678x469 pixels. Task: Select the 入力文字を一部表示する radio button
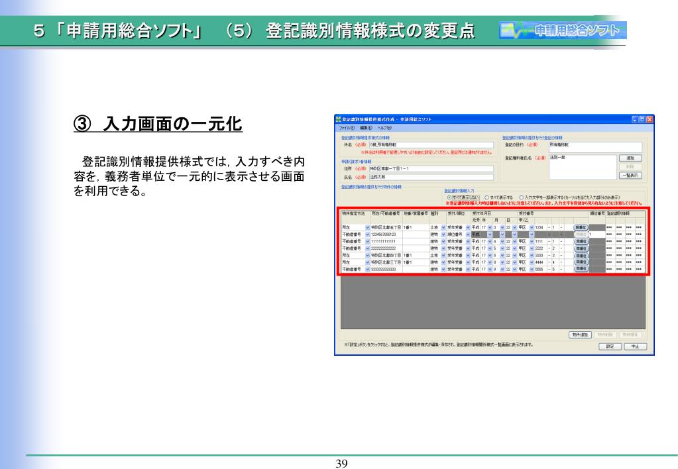click(x=522, y=197)
